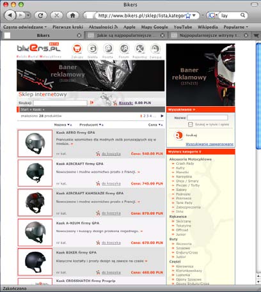This screenshot has height=292, width=261.
Task: Click the bikers.pl logo
Action: tap(39, 48)
